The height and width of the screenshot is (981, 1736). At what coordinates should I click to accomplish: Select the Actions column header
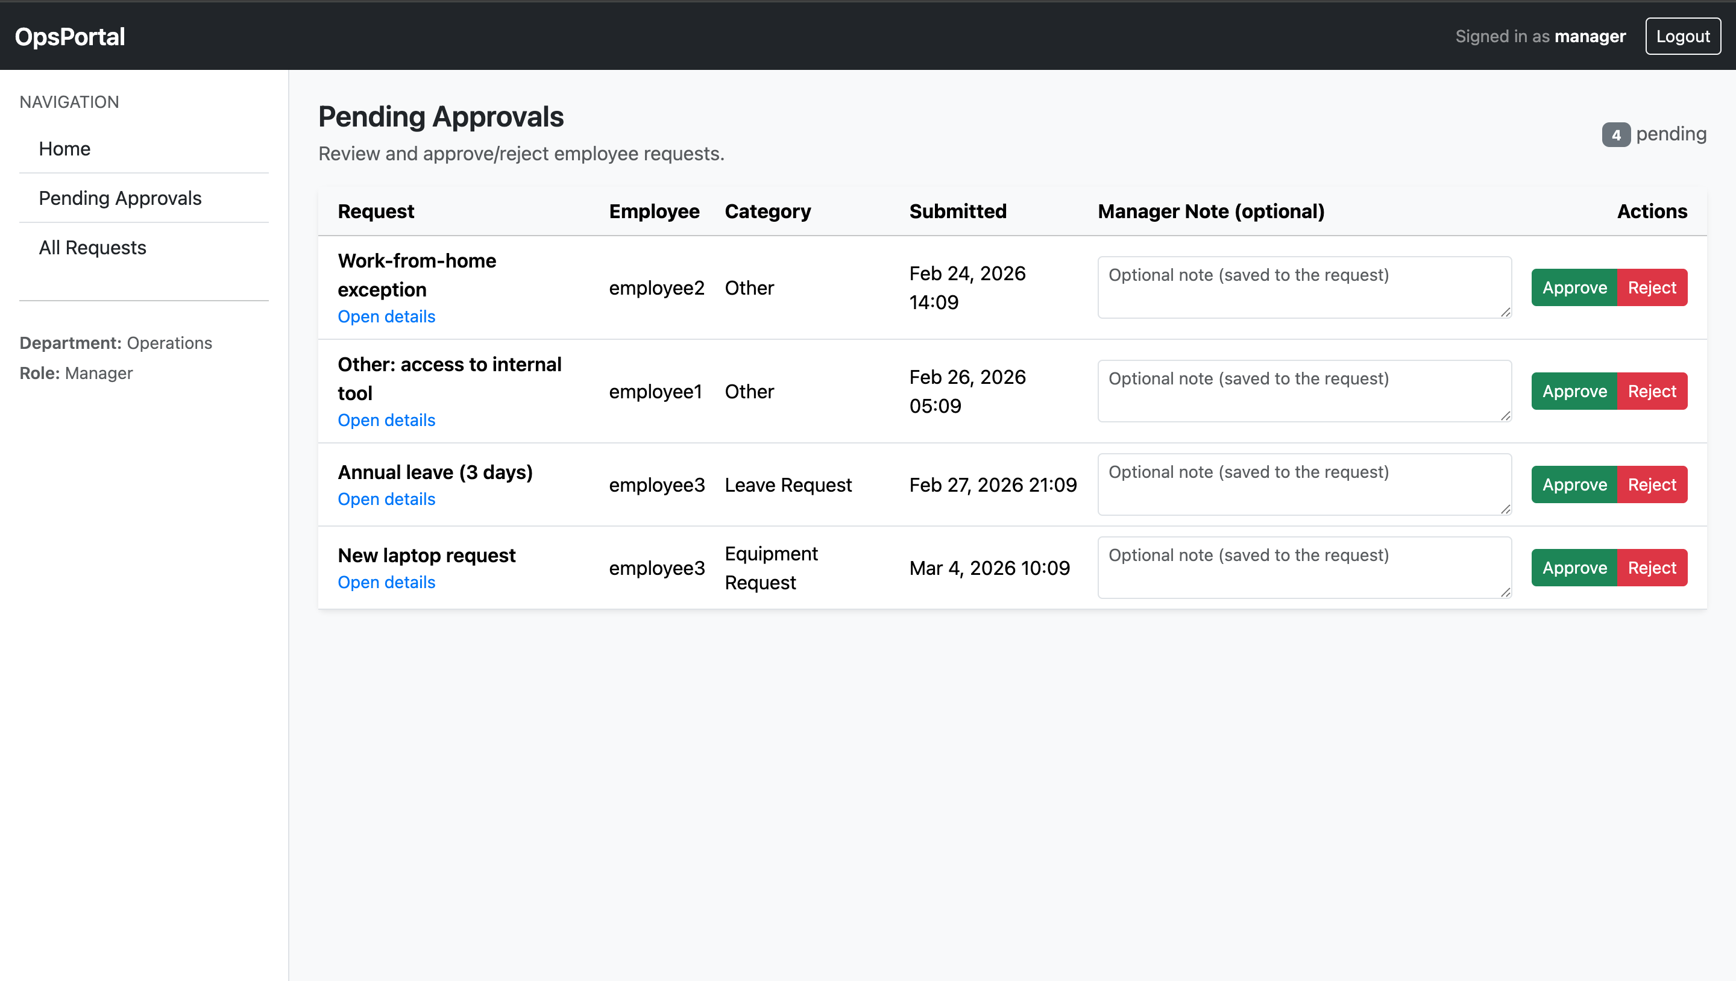(x=1652, y=212)
